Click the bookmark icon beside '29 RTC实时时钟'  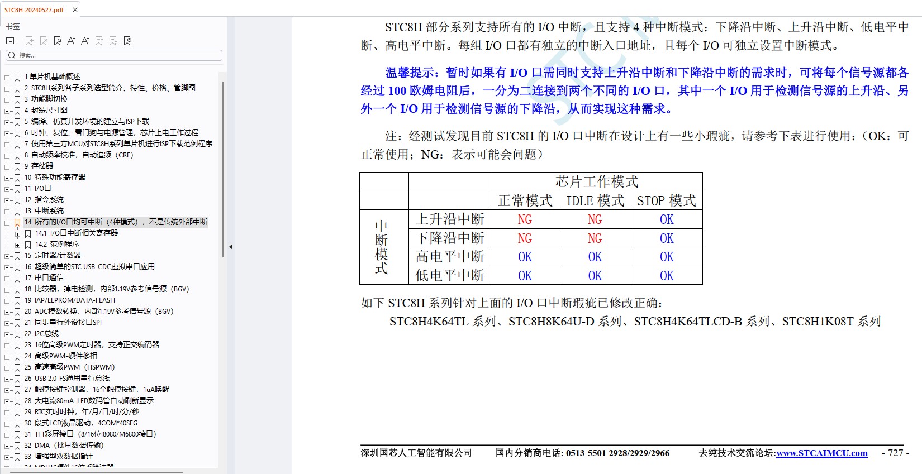pyautogui.click(x=17, y=412)
